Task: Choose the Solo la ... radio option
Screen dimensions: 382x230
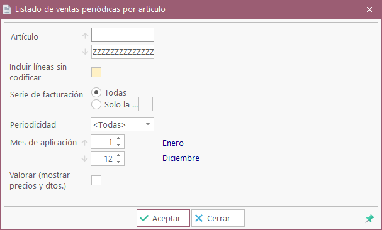Action: (96, 104)
